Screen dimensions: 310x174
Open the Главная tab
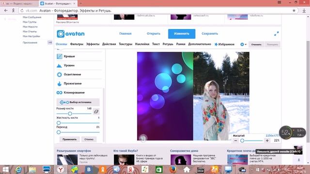[125, 34]
